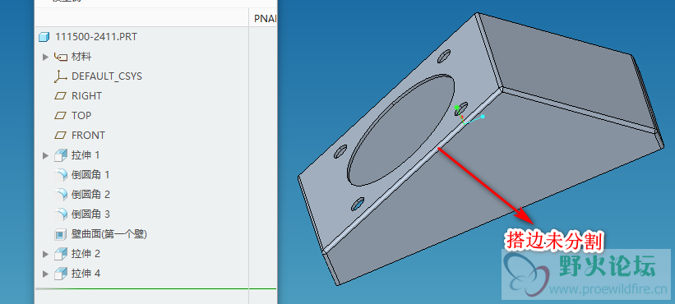This screenshot has height=304, width=675.
Task: Click the 材料 material tag icon
Action: point(61,57)
